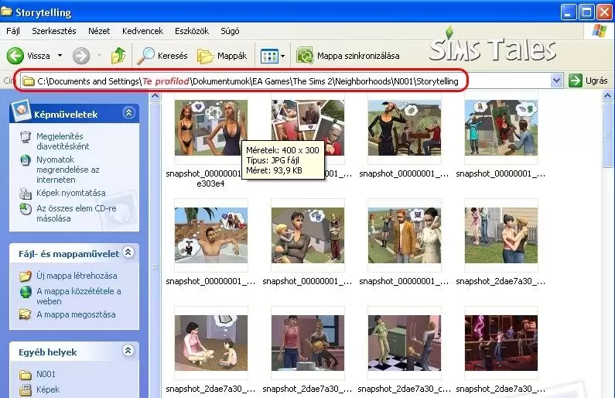Image resolution: width=615 pixels, height=398 pixels.
Task: Open the address bar dropdown arrow
Action: 556,81
